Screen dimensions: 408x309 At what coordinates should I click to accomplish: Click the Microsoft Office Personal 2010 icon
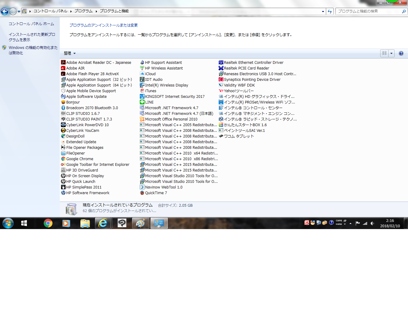point(142,119)
